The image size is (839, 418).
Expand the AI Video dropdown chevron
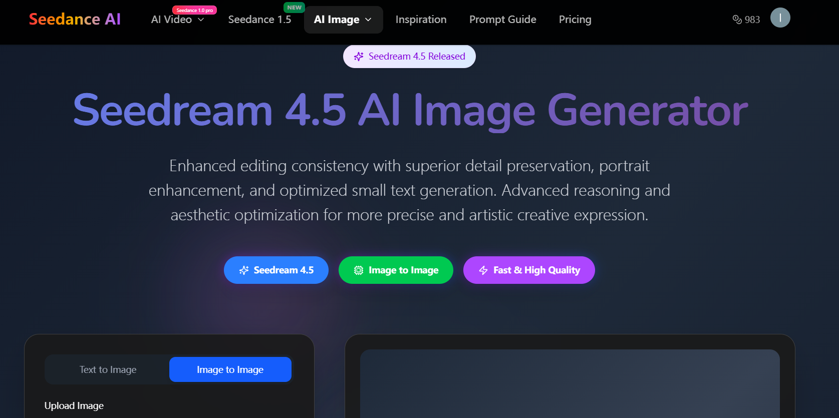click(201, 20)
